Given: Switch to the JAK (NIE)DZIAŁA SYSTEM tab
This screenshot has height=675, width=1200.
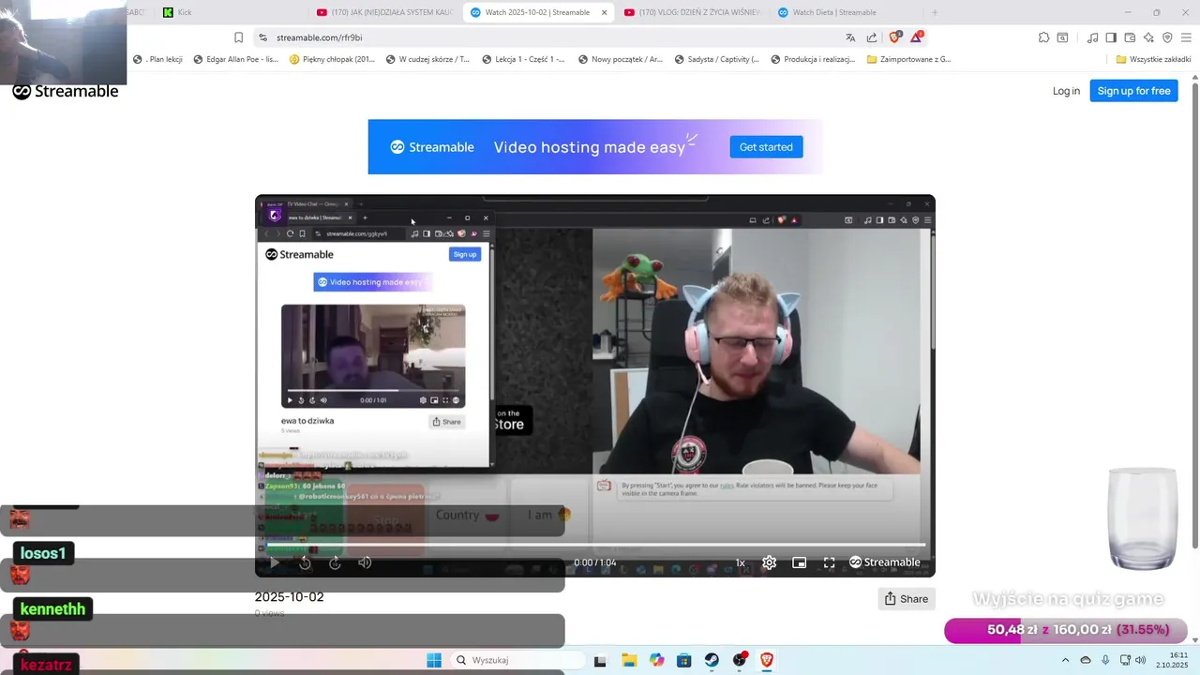Looking at the screenshot, I should pos(384,12).
